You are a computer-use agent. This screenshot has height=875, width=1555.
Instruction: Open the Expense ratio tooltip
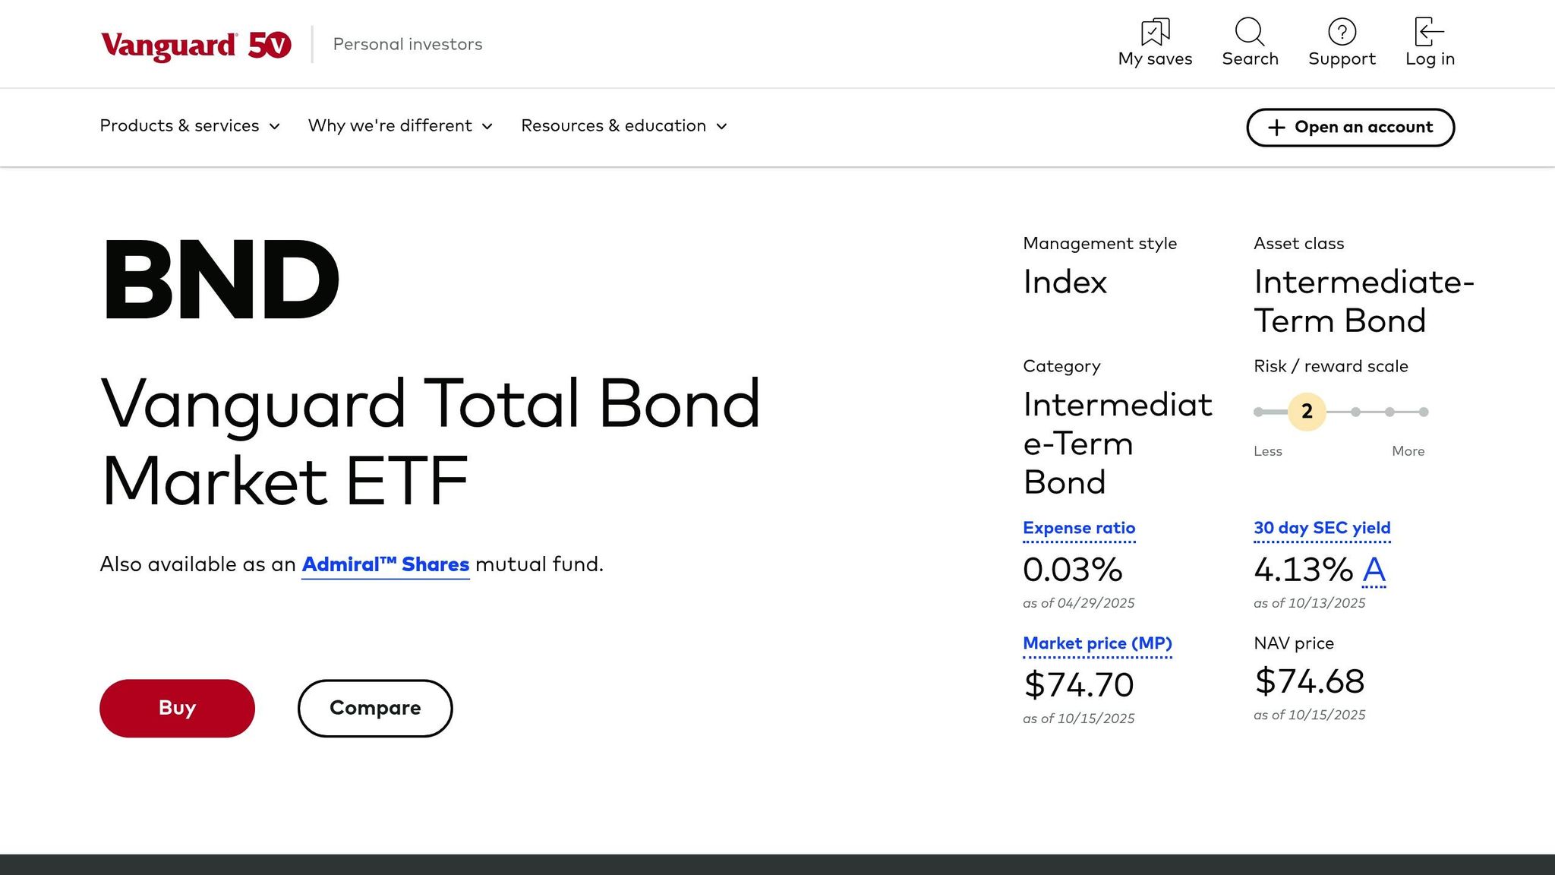tap(1079, 528)
